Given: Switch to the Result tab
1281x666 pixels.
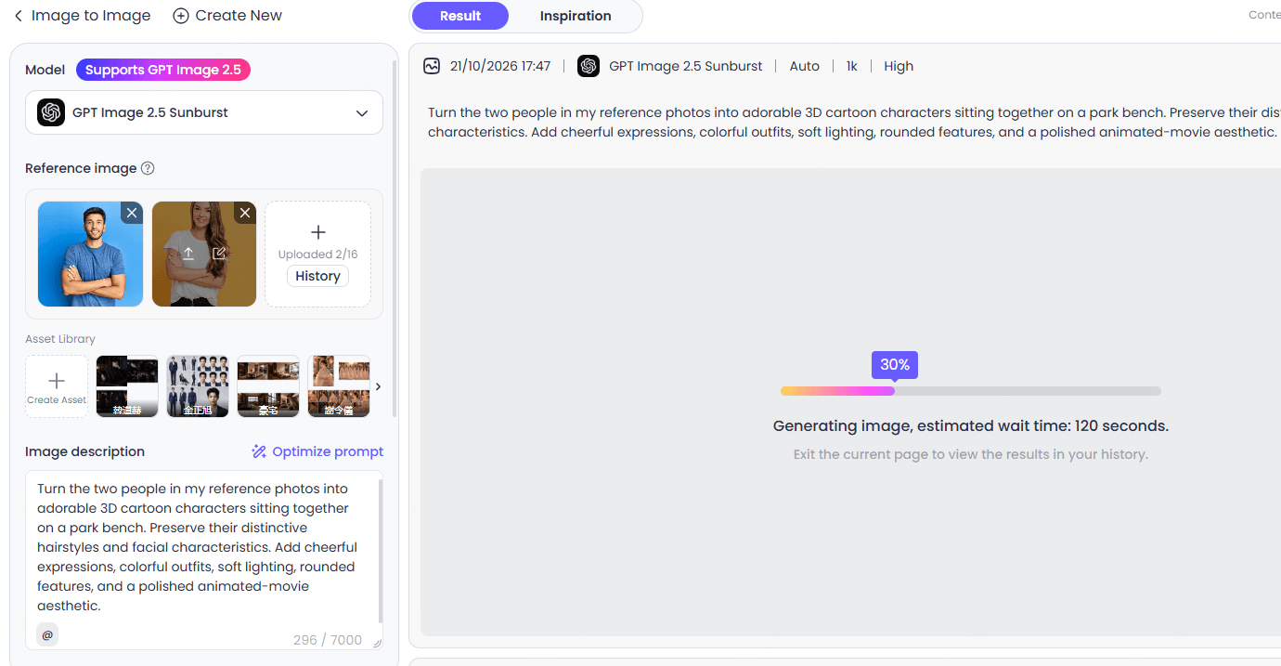Looking at the screenshot, I should pos(460,16).
